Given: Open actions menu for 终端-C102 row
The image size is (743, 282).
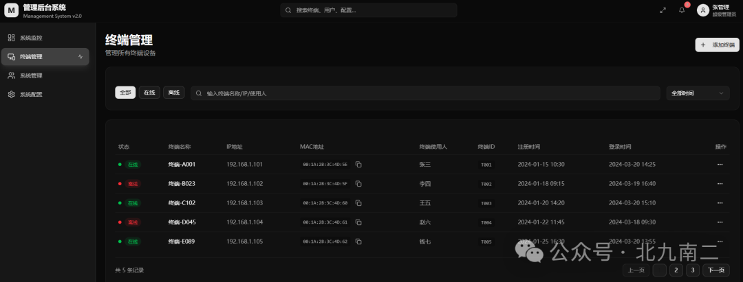Looking at the screenshot, I should pos(720,203).
